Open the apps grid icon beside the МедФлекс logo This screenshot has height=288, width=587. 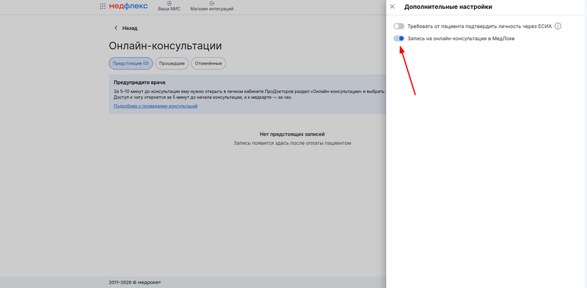tap(103, 7)
